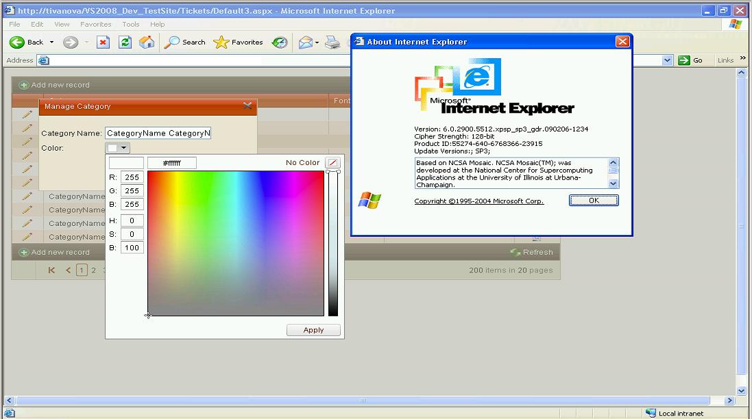Click the H hue value field
Viewport: 752px width, 419px height.
pyautogui.click(x=132, y=220)
